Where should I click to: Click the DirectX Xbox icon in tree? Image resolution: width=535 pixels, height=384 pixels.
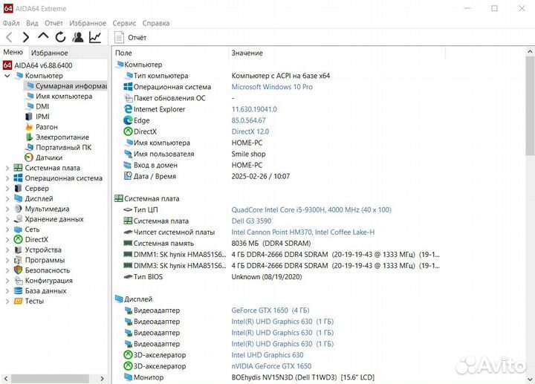pos(18,239)
